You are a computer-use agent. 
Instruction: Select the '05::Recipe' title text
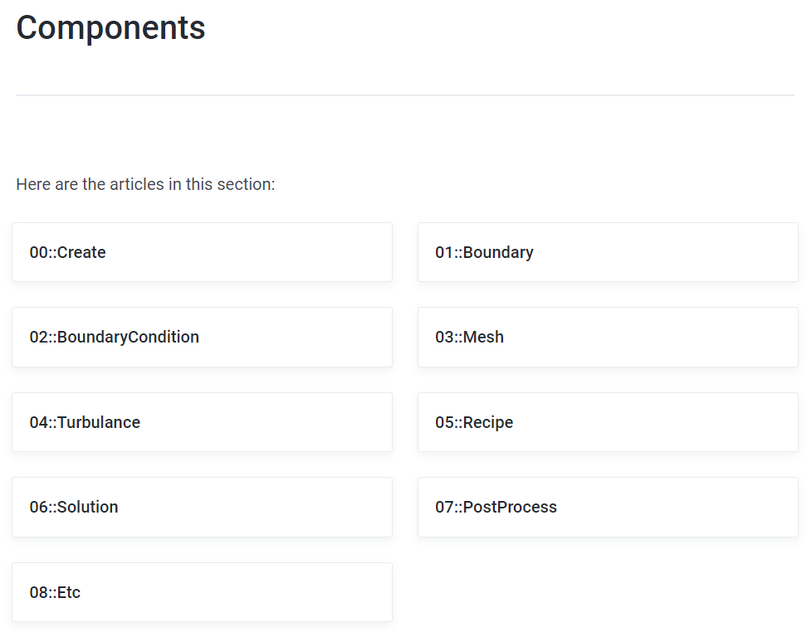(x=474, y=422)
